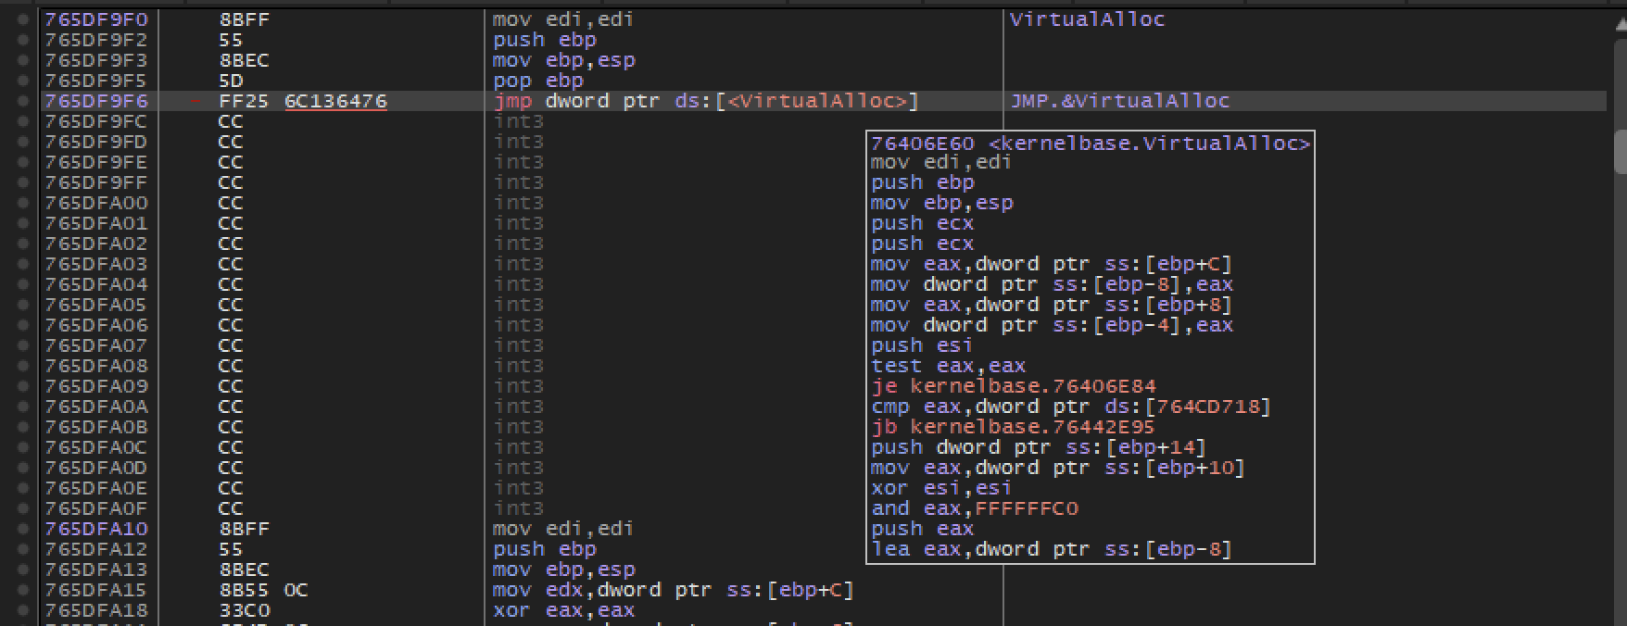Viewport: 1627px width, 626px height.
Task: Click opcode bytes 8B55 0C
Action: click(x=263, y=590)
